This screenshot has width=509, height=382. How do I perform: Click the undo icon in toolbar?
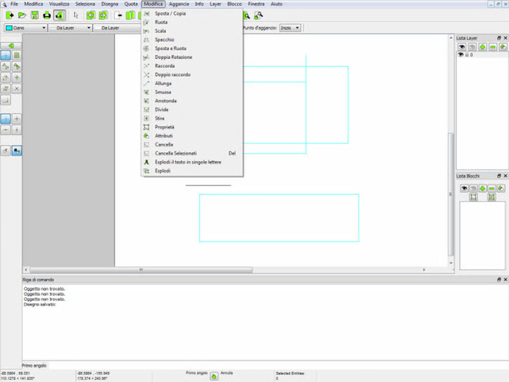(x=90, y=15)
